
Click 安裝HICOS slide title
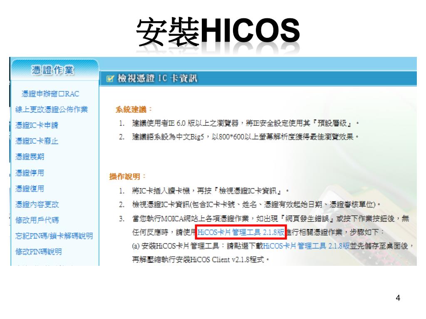point(218,32)
